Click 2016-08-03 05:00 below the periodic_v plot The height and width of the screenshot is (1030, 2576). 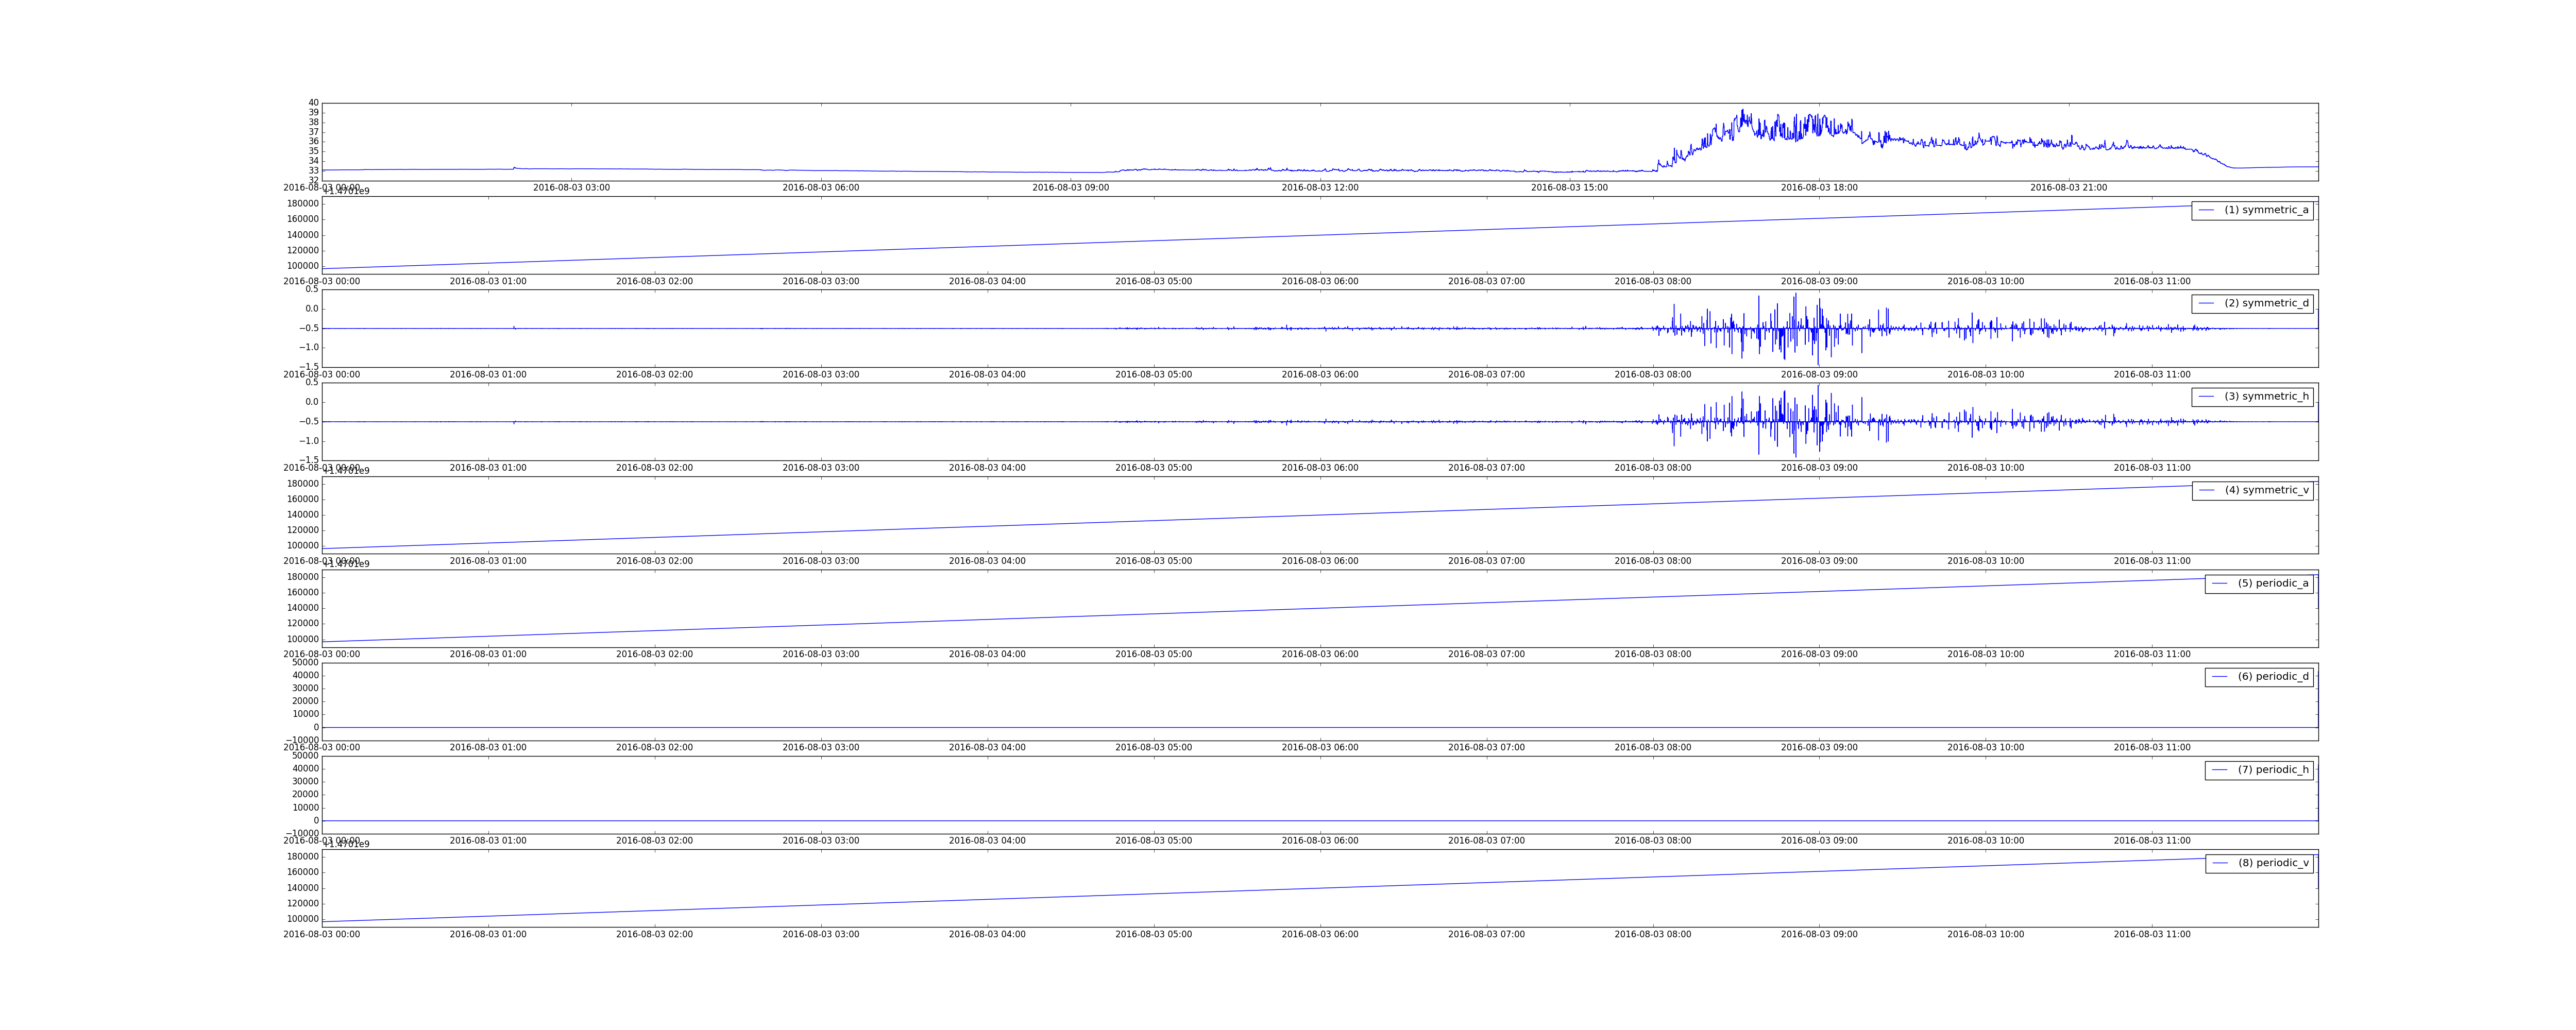tap(1154, 935)
